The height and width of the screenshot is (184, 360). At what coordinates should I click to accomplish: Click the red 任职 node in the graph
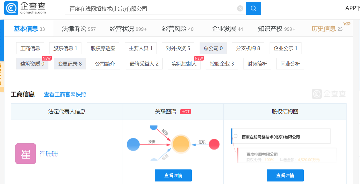coord(214,144)
